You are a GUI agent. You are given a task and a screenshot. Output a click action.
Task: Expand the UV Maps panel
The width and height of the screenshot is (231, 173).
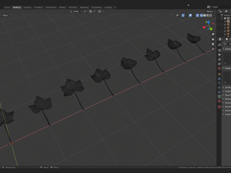[x=227, y=87]
